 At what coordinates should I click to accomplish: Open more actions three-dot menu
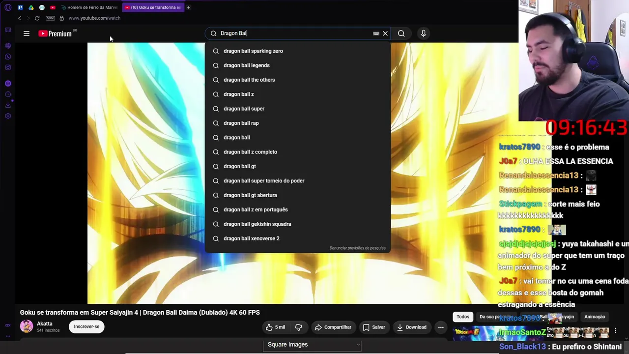(x=441, y=327)
